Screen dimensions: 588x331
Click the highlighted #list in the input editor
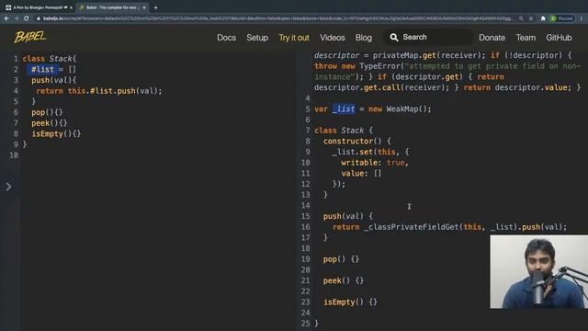click(42, 70)
